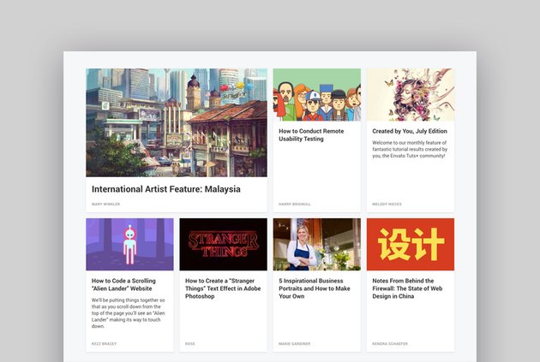Image resolution: width=540 pixels, height=362 pixels.
Task: Open "5 Inspirational Business Portraits" article title
Action: [x=315, y=288]
